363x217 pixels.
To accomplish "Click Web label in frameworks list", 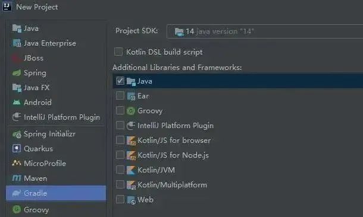I will point(145,200).
